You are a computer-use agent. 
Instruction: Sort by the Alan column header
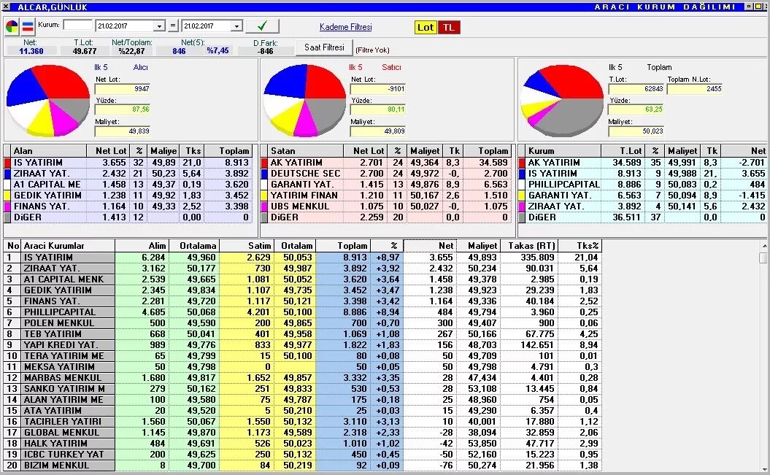point(49,151)
